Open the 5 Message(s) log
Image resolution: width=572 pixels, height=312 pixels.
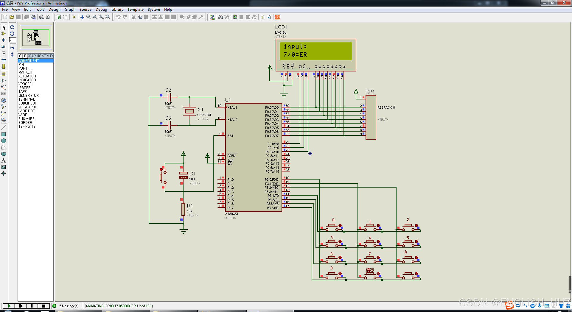pyautogui.click(x=66, y=306)
